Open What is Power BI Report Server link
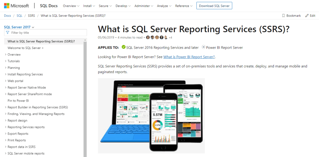 pyautogui.click(x=189, y=57)
